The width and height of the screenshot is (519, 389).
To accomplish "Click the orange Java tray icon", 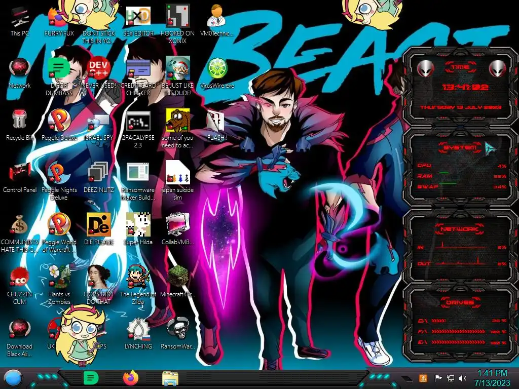I will pos(423,378).
